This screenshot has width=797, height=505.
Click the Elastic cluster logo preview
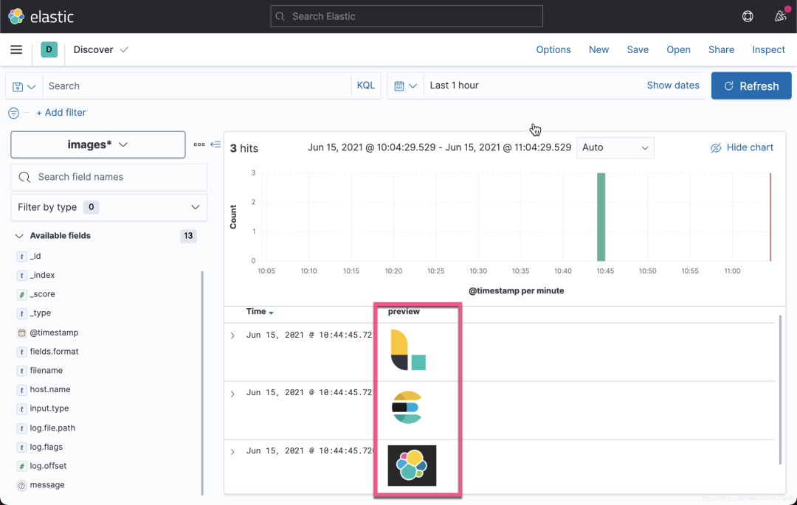coord(412,465)
